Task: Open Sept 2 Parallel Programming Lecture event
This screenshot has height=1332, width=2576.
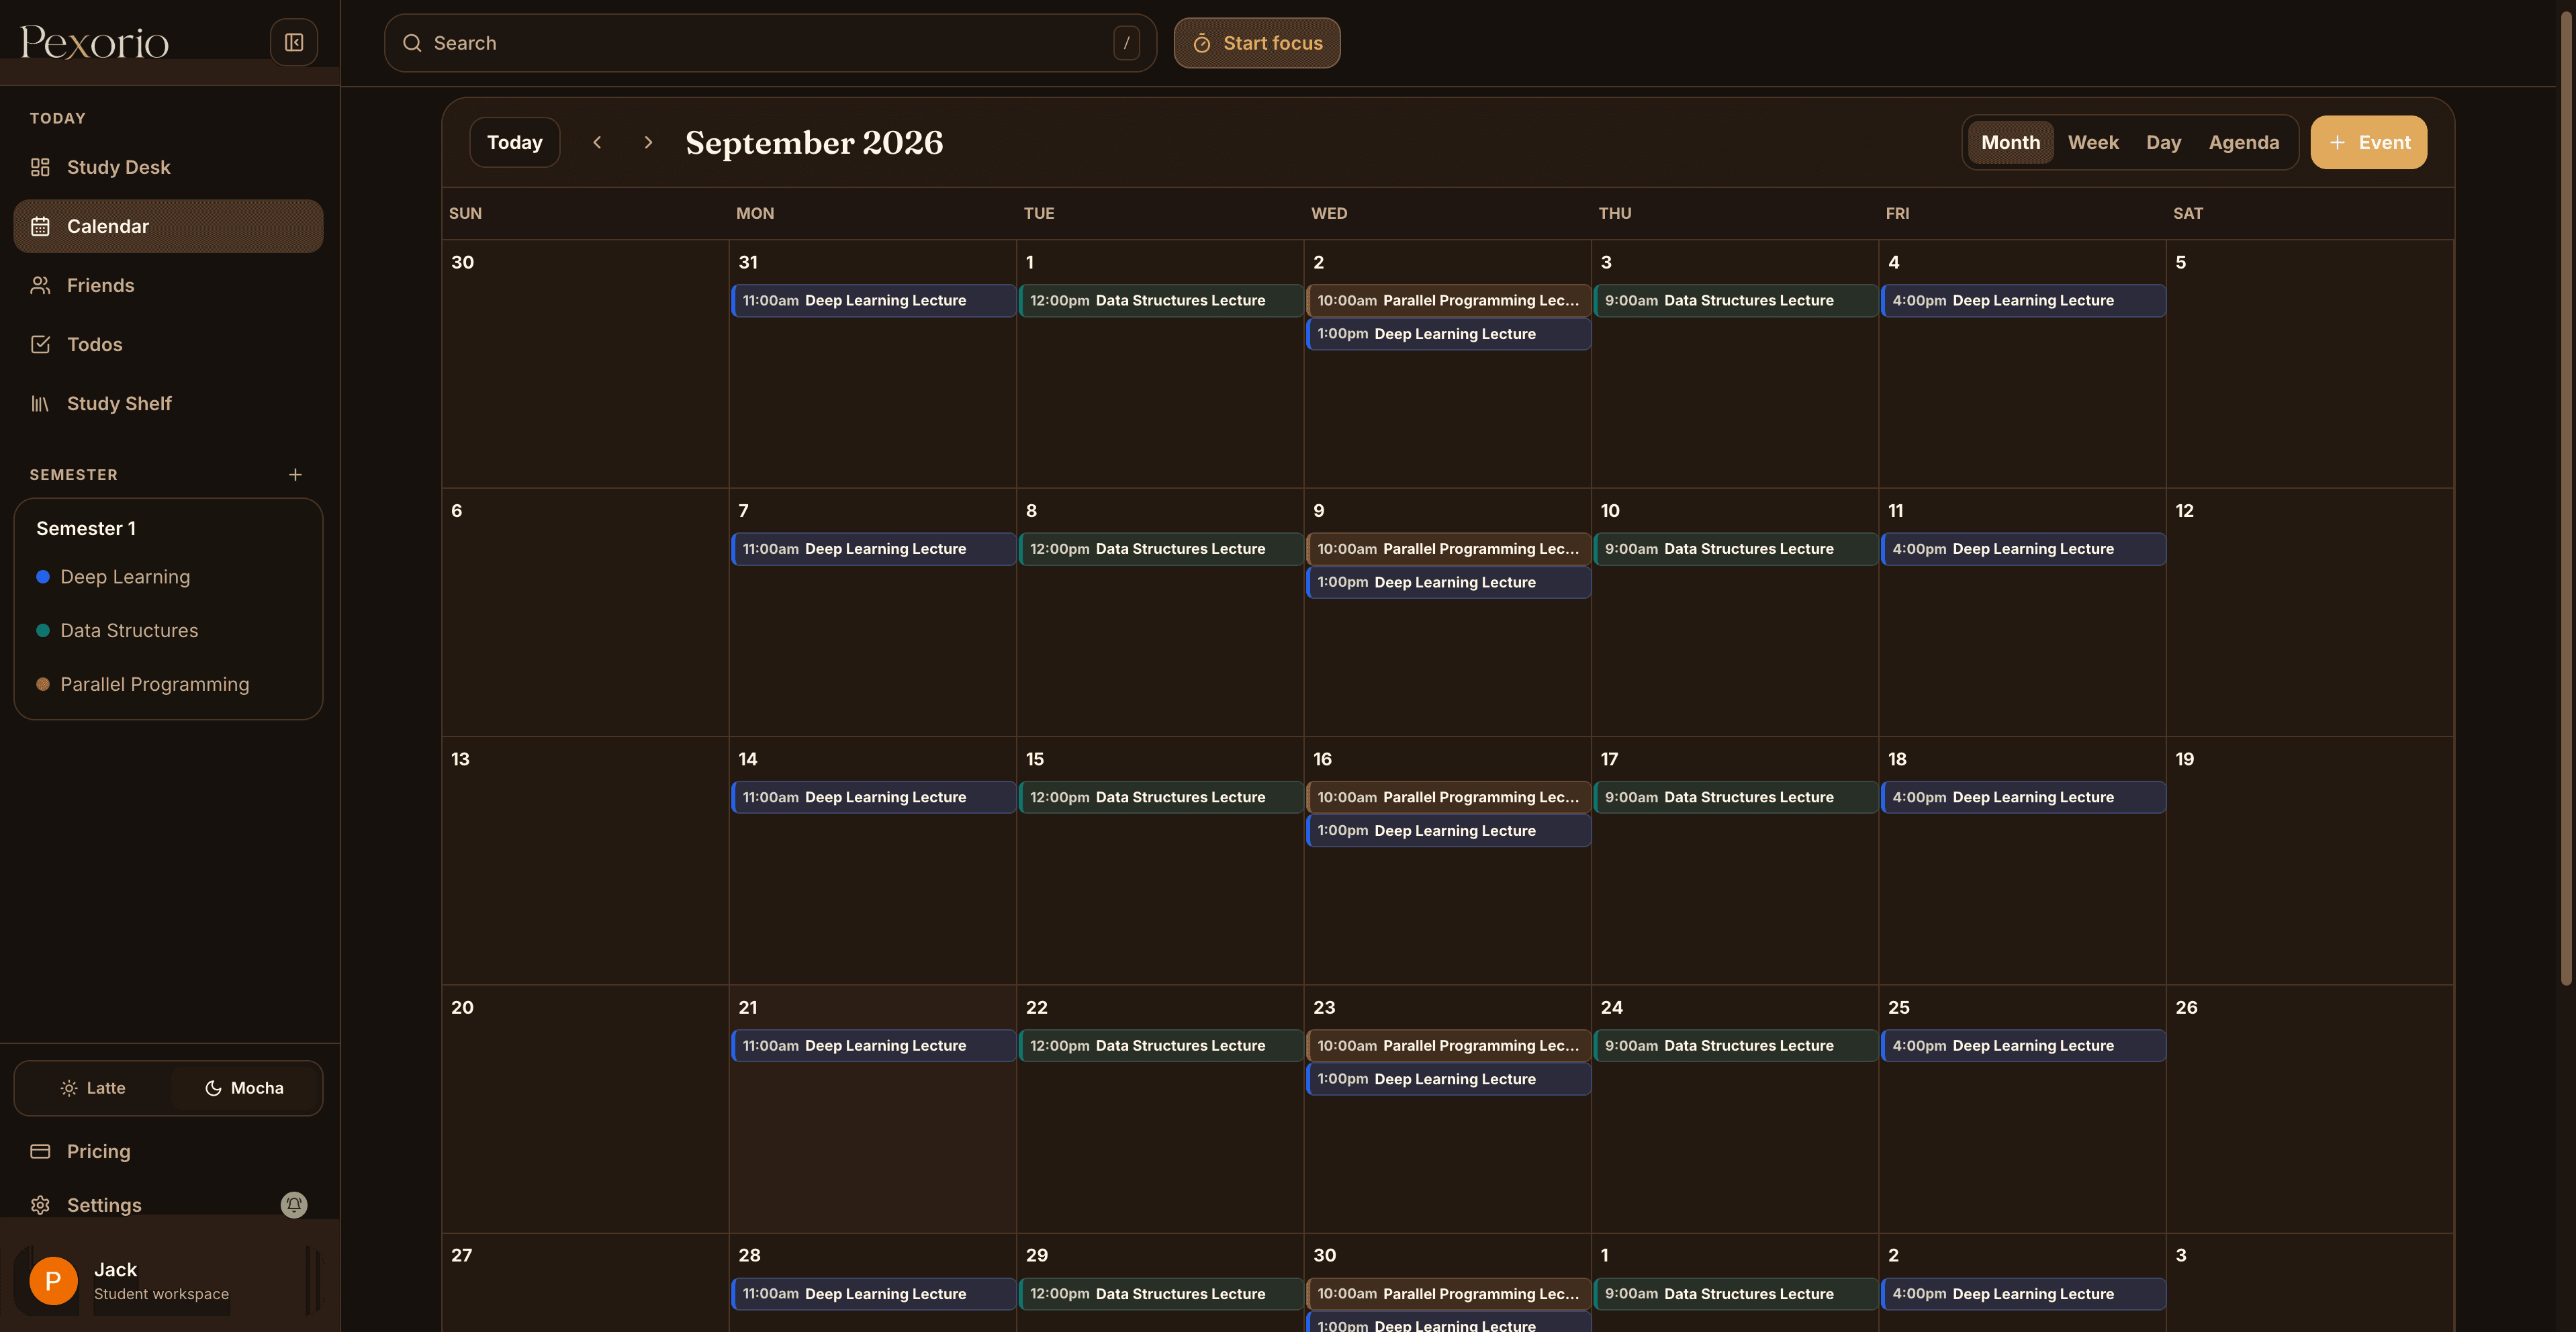Action: click(1448, 300)
